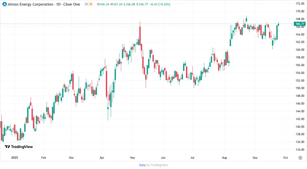Click the Jun label on time axis

point(163,157)
